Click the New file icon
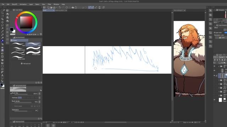 48,7
